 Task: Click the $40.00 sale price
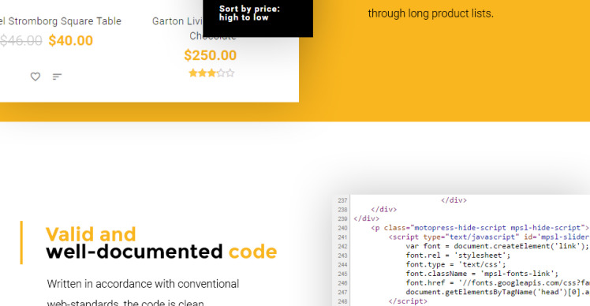click(x=71, y=41)
